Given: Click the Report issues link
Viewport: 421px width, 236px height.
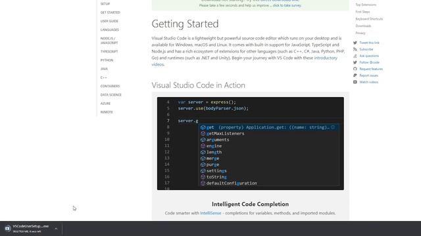Looking at the screenshot, I should [x=368, y=75].
